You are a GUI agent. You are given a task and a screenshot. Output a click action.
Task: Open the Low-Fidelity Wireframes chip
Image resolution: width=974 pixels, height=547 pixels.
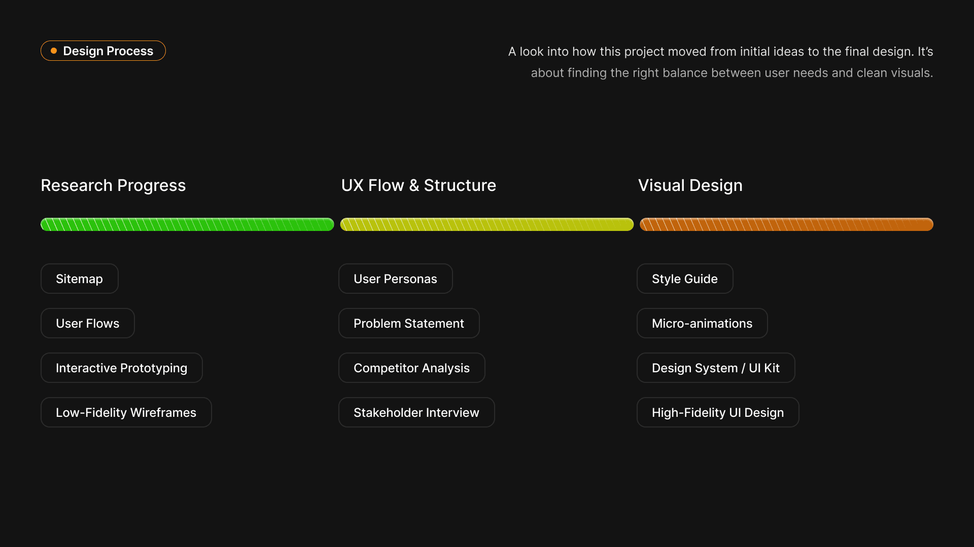tap(126, 412)
